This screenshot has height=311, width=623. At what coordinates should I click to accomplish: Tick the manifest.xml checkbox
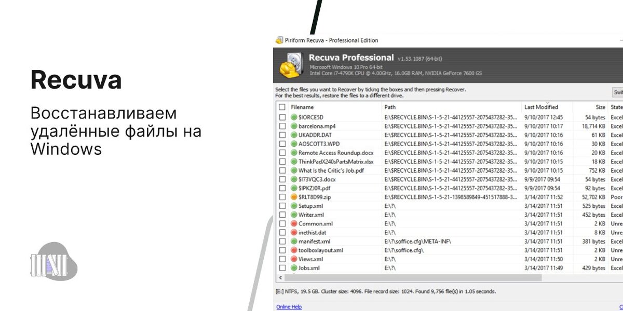coord(282,241)
